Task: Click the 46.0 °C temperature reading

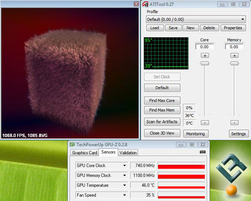Action: (x=143, y=186)
